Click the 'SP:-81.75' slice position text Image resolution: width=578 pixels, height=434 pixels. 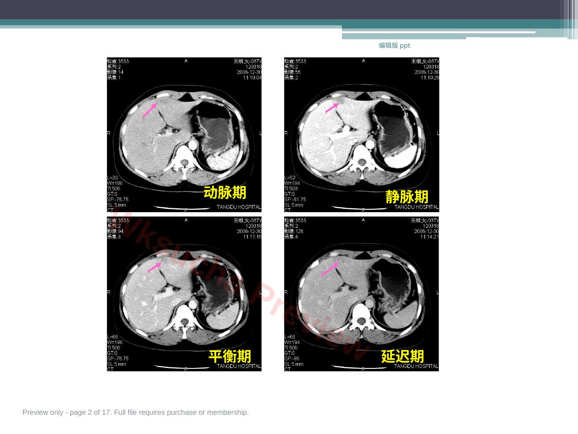pyautogui.click(x=295, y=200)
